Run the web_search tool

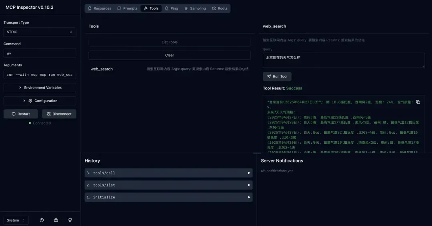pyautogui.click(x=277, y=76)
